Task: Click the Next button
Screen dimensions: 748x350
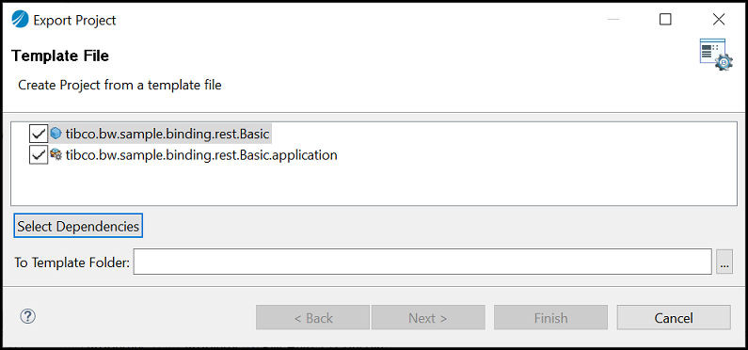Action: point(428,318)
